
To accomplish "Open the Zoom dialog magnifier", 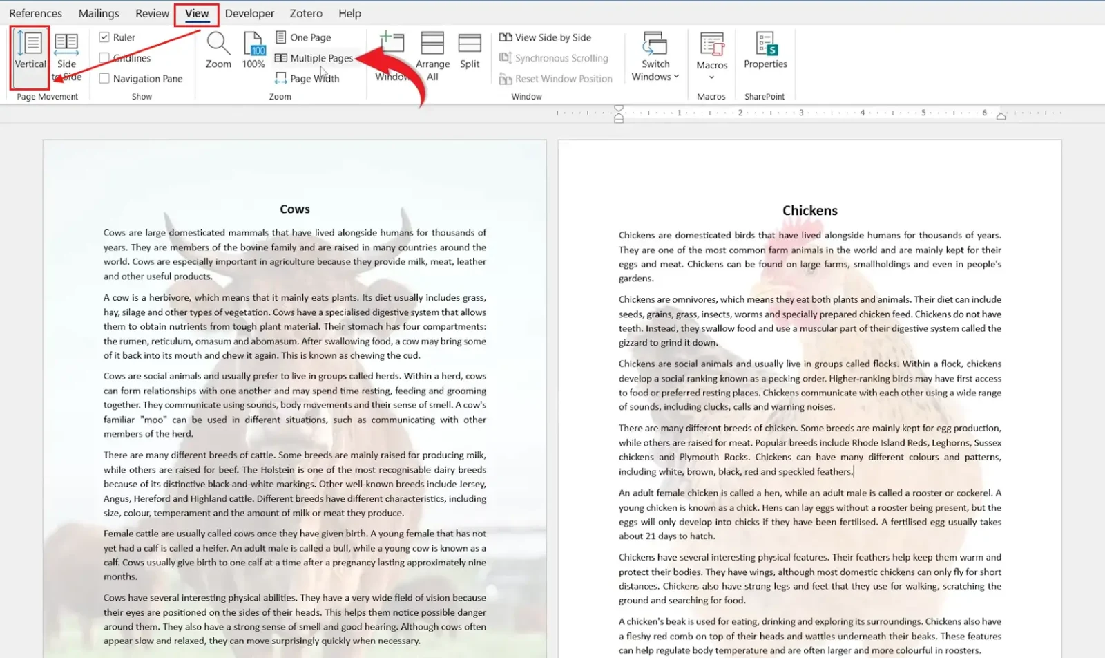I will point(218,50).
